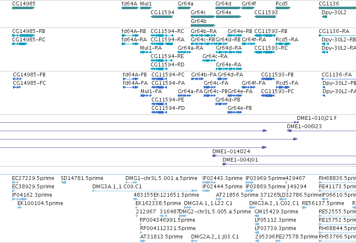356x243 pixels.
Task: Select protein Gr64b-PA
Action: [x=197, y=79]
